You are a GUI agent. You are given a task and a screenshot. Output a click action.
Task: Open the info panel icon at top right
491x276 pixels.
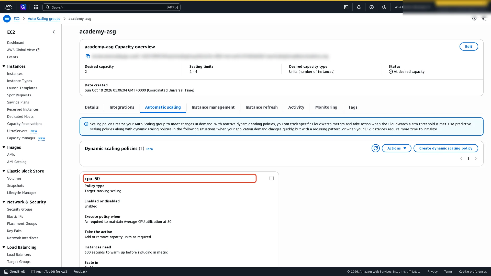[x=474, y=19]
